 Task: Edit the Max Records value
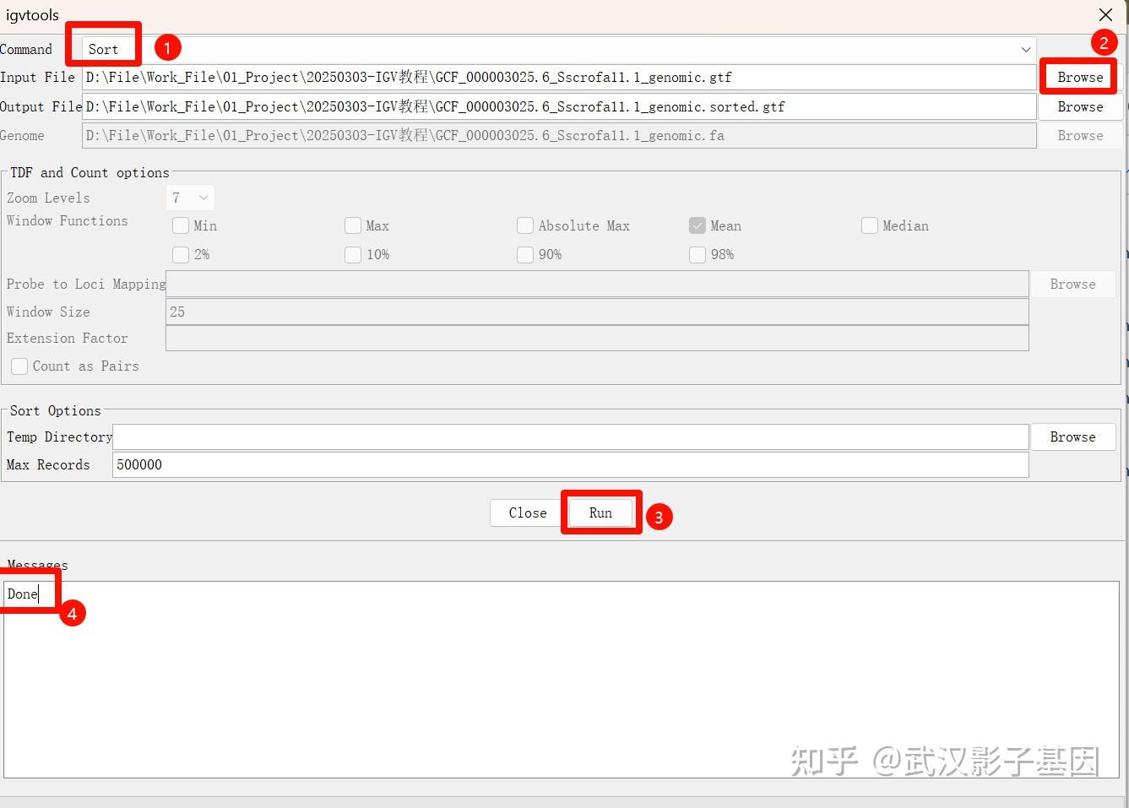(x=570, y=464)
